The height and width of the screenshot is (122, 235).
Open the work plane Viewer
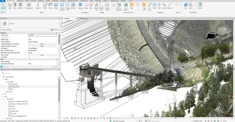[200, 6]
